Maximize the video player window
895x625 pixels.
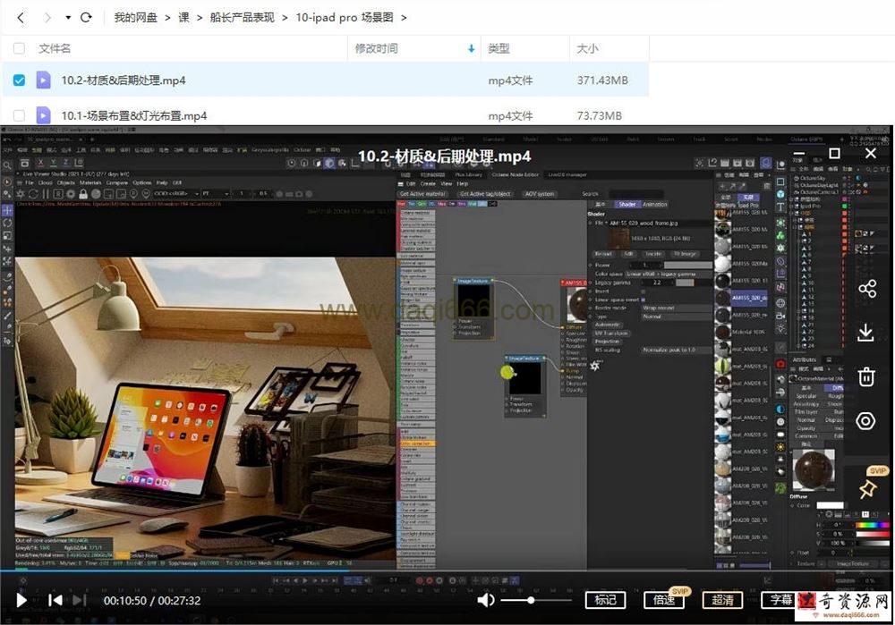click(834, 154)
